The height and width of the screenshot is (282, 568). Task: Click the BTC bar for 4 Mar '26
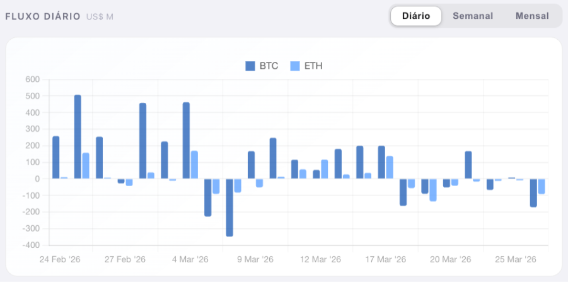pos(186,141)
